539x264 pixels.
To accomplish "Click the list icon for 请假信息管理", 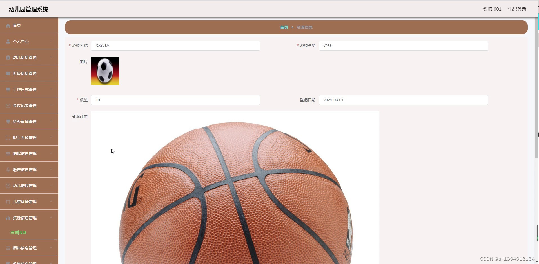I will (8, 154).
